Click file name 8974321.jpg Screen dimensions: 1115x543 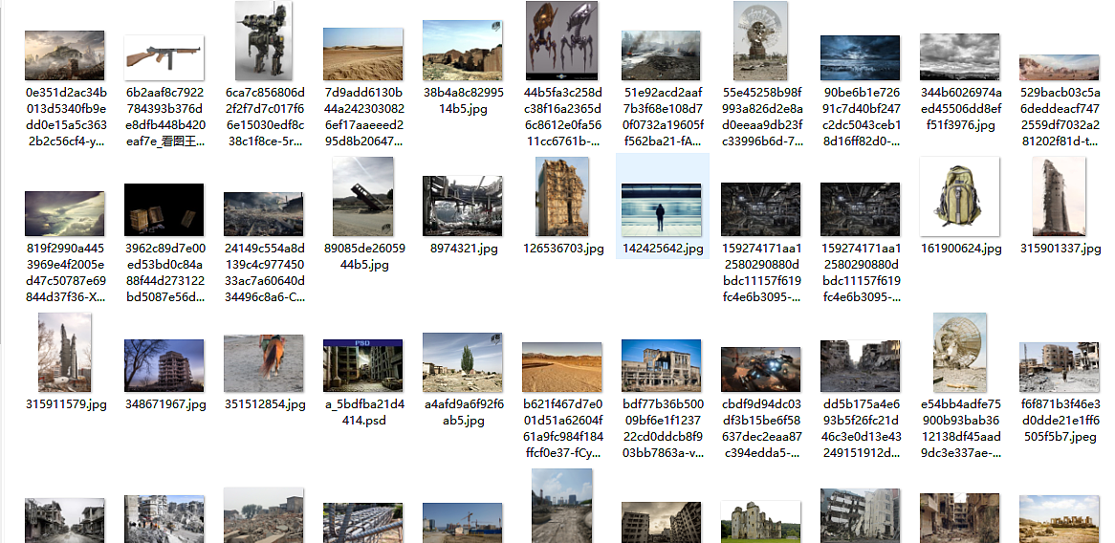point(462,249)
